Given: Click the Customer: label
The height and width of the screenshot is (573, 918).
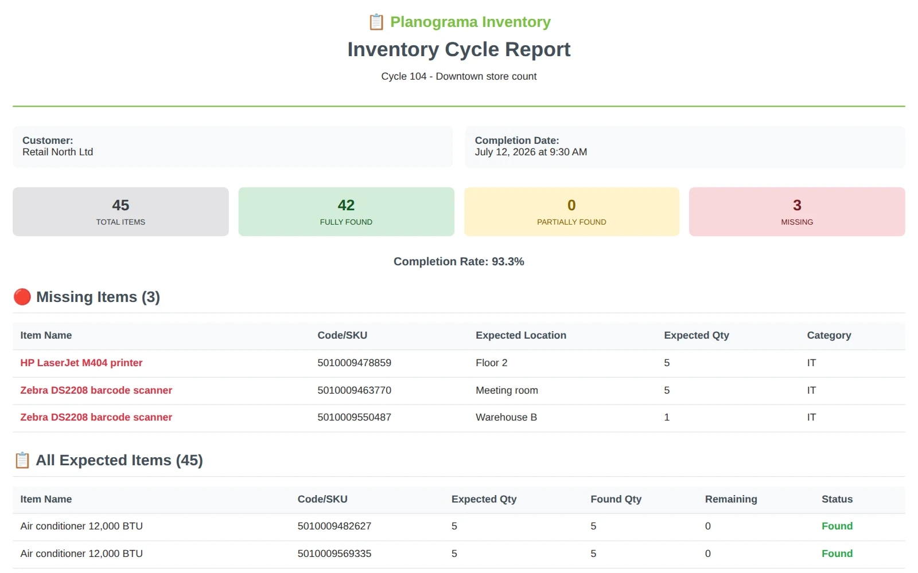Looking at the screenshot, I should pyautogui.click(x=48, y=140).
